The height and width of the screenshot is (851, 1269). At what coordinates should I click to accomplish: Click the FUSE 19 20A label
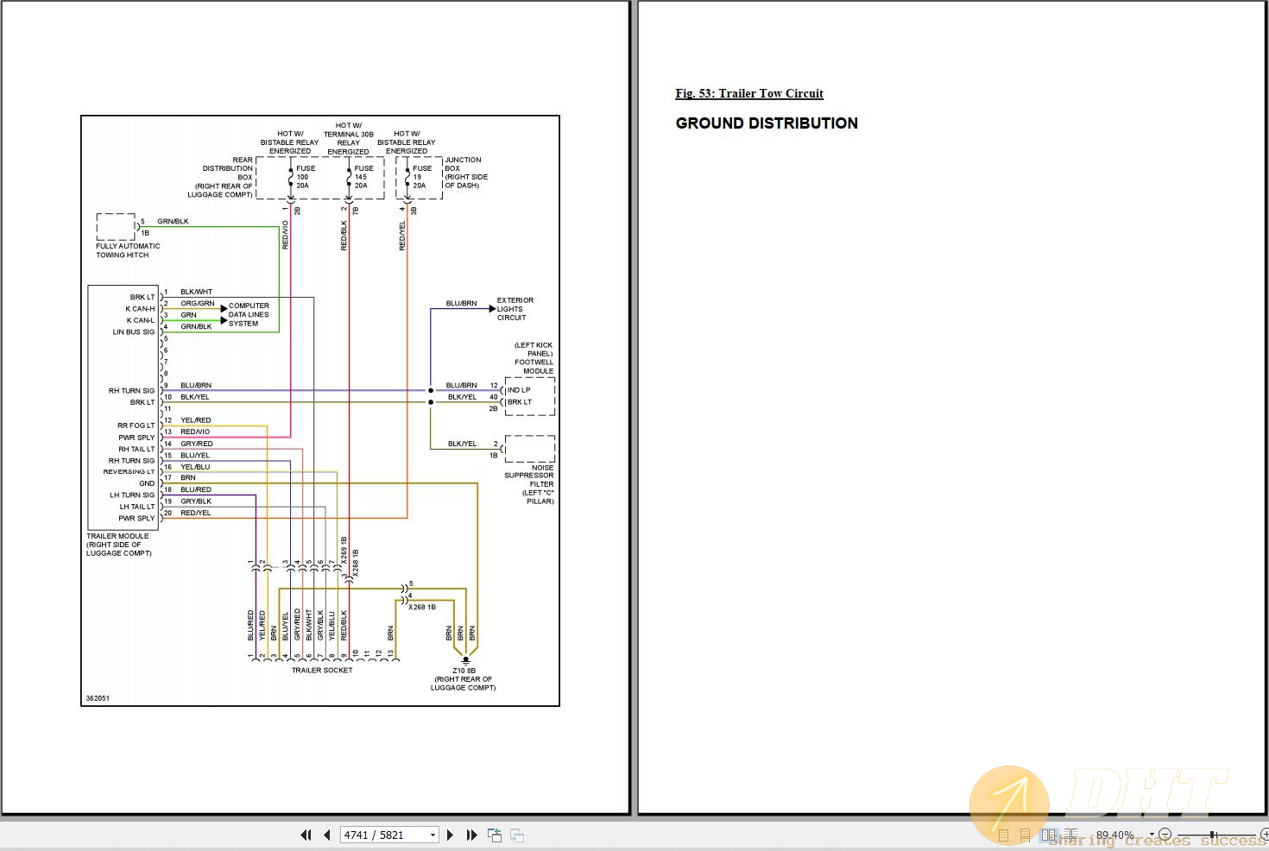click(x=421, y=177)
